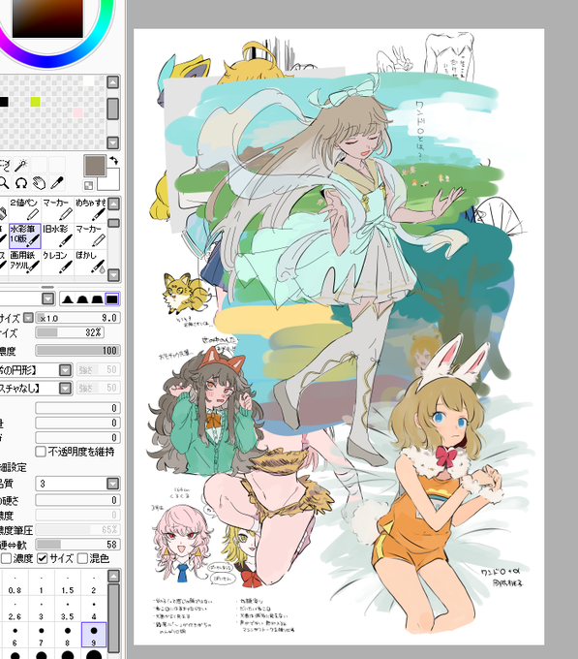Select the Magic Wand tool
This screenshot has height=659, width=578.
tap(21, 165)
